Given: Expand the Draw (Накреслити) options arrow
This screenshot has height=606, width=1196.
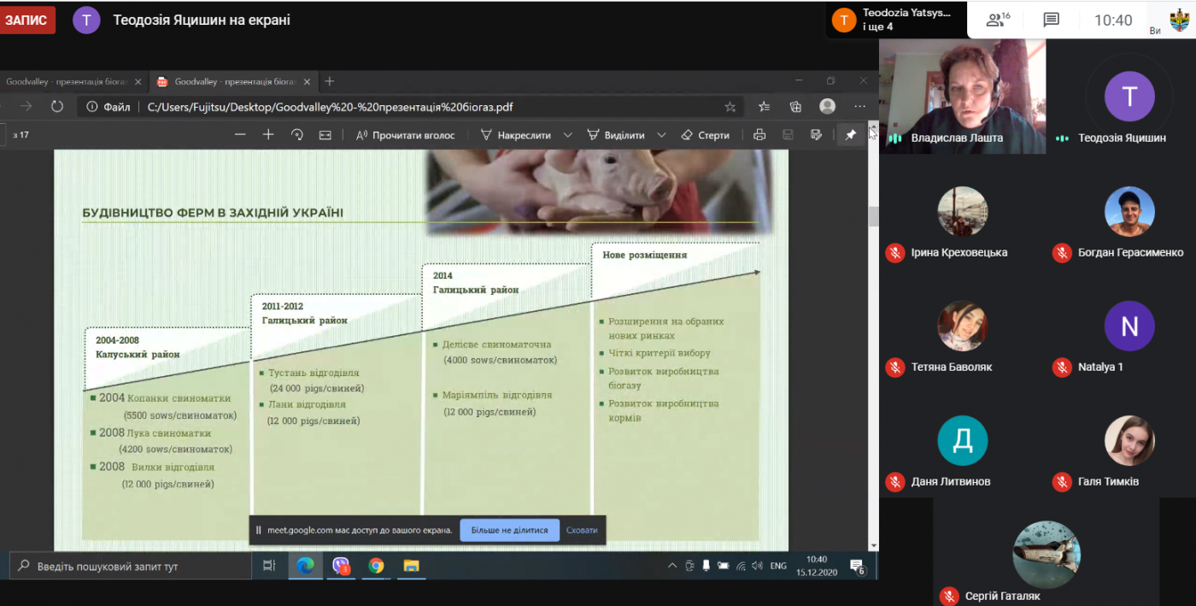Looking at the screenshot, I should 568,135.
